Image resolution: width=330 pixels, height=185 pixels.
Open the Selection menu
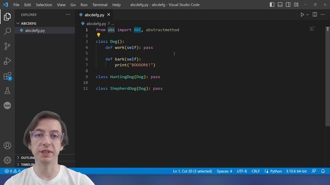44,5
